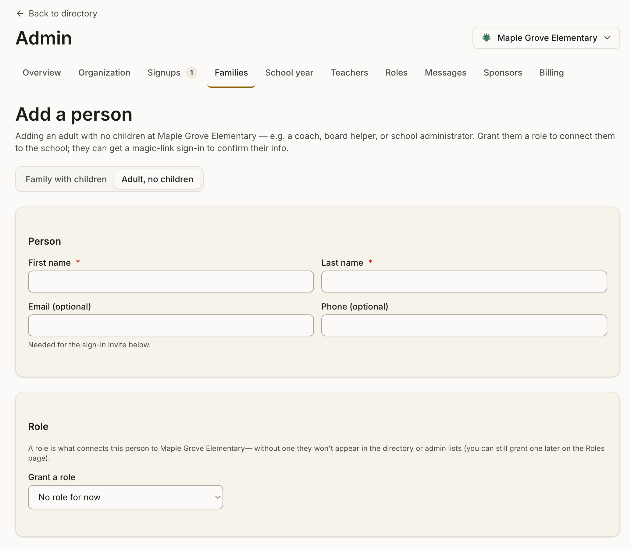
Task: Click the Maple Grove Elementary green star logo
Action: coord(486,38)
